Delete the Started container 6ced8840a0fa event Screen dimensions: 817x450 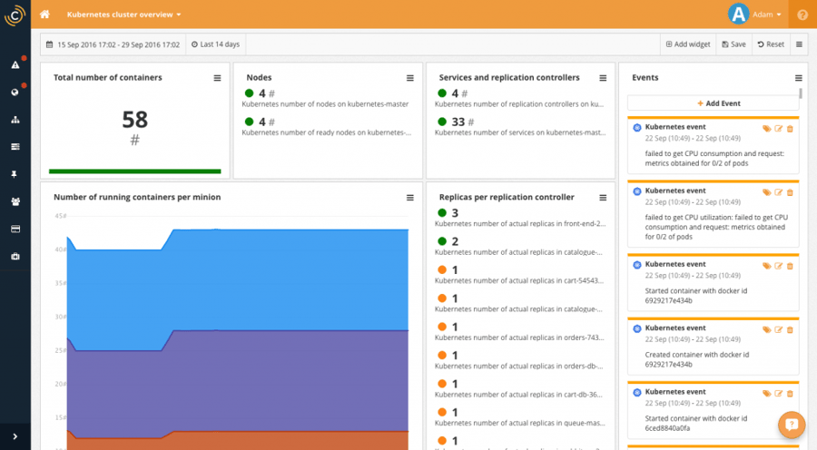790,394
